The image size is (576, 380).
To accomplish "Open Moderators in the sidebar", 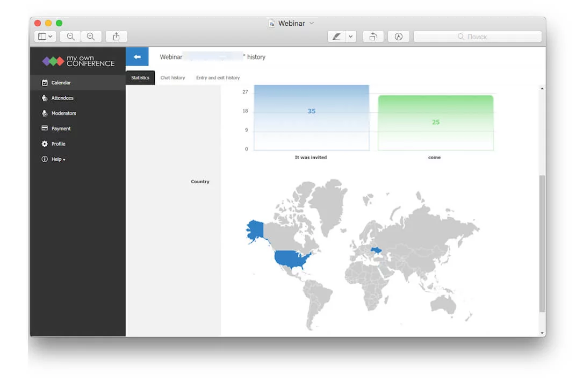I will coord(78,113).
